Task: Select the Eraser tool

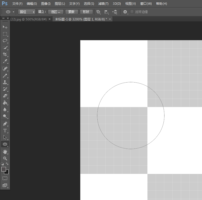Action: pos(5,96)
